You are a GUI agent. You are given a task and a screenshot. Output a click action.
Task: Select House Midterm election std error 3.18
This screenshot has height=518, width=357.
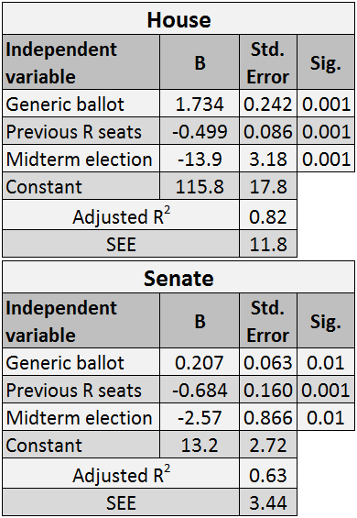268,159
